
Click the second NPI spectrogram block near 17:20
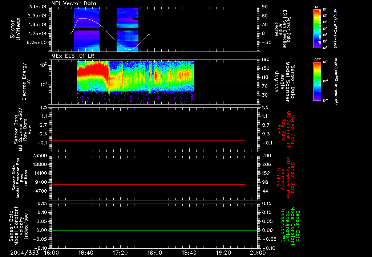pos(128,29)
